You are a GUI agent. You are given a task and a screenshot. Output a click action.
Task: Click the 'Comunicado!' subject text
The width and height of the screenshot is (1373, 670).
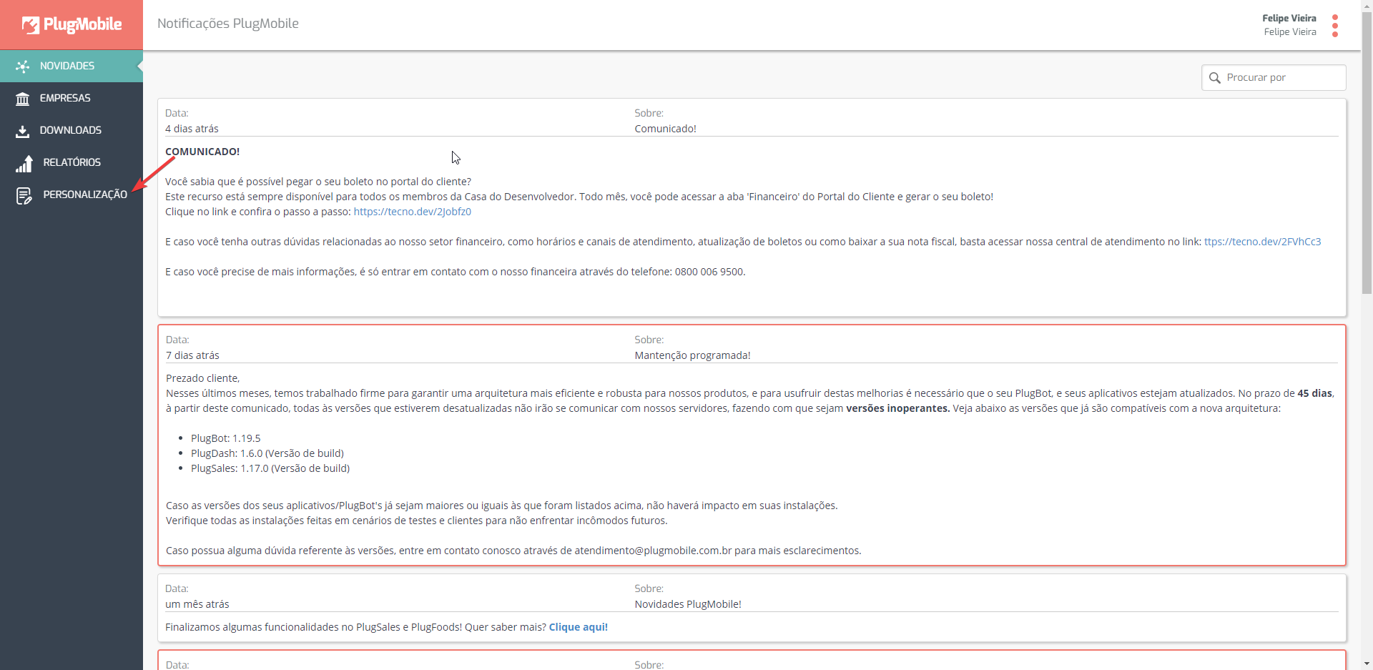(665, 129)
